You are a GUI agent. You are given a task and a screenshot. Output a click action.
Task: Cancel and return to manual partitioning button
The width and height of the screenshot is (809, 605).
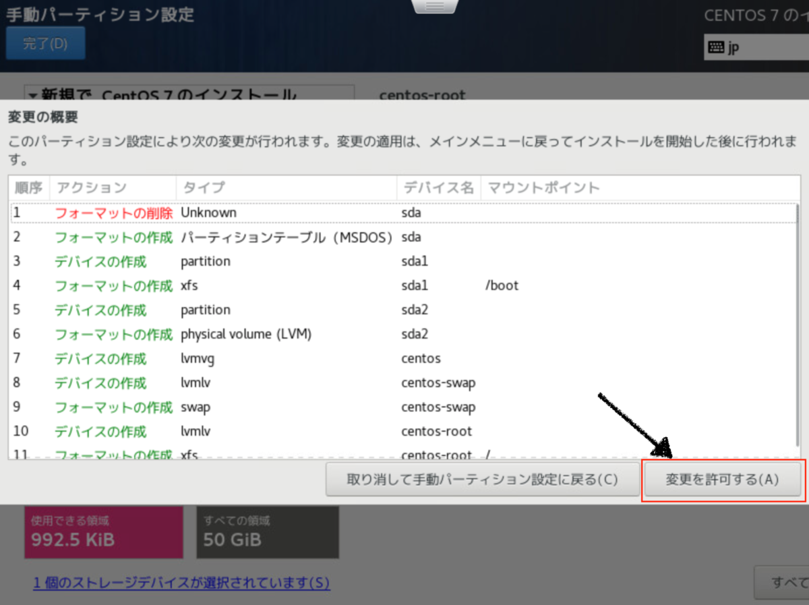point(483,480)
